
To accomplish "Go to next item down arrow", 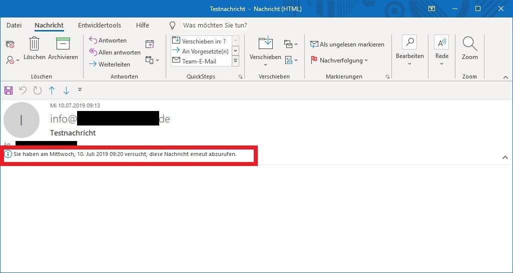I will (x=67, y=90).
